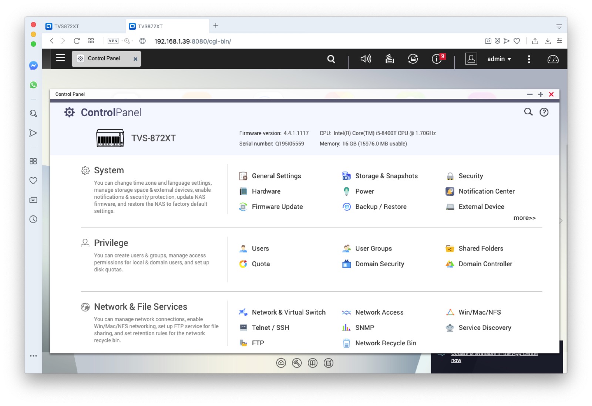Click the External Device icon
The image size is (592, 406).
450,207
